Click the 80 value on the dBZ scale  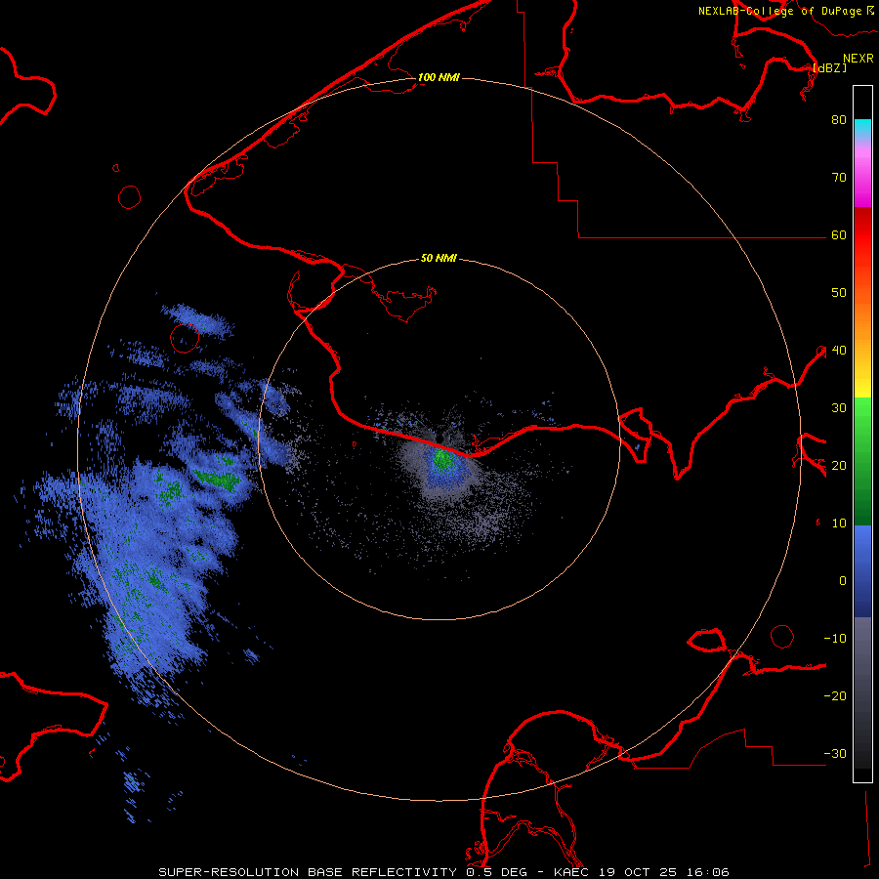839,119
